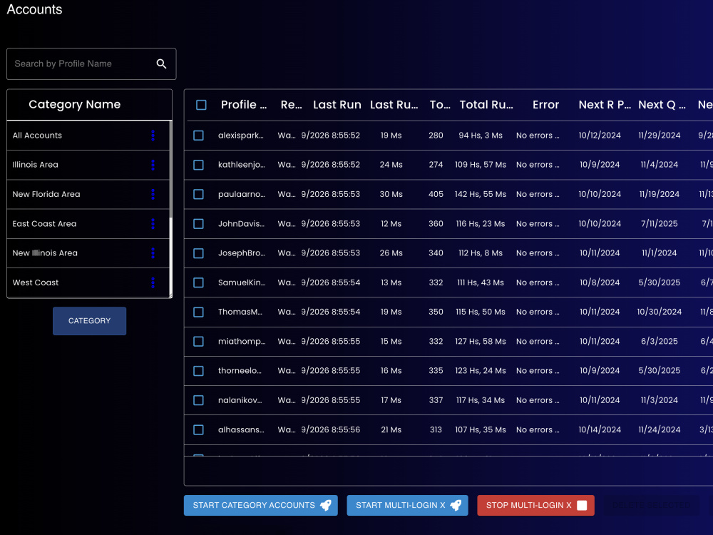
Task: Open New Illinois Area three-dot menu
Action: [x=153, y=253]
